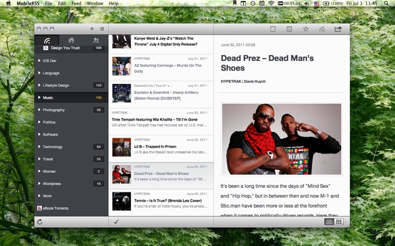Click the list options icon in the title bar
The width and height of the screenshot is (395, 246).
[x=102, y=29]
